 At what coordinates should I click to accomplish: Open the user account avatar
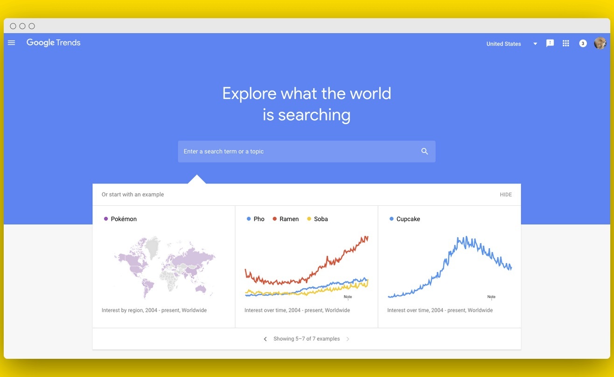[600, 43]
